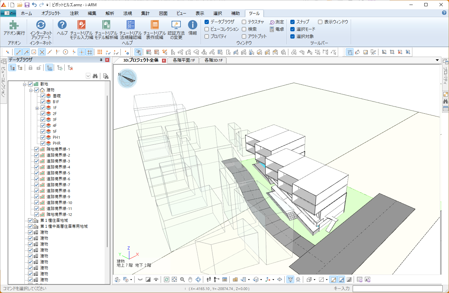Viewport: 449px width, 293px height.
Task: Select 道路境界線-5 in the tree
Action: [58, 173]
